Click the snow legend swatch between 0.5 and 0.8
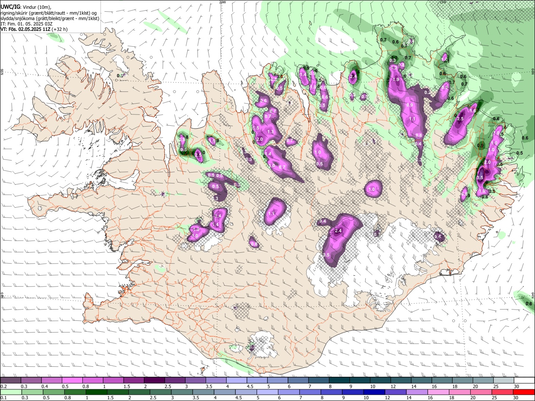 72,381
